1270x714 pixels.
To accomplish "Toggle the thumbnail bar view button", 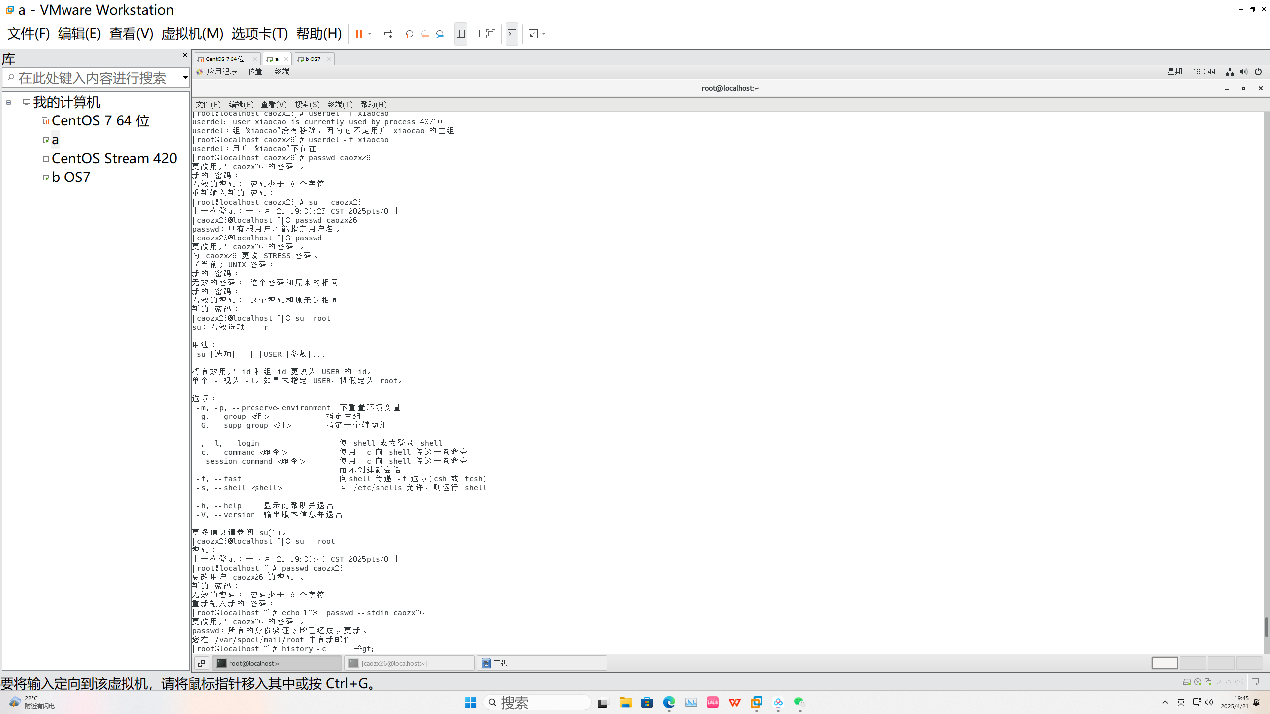I will [x=476, y=34].
